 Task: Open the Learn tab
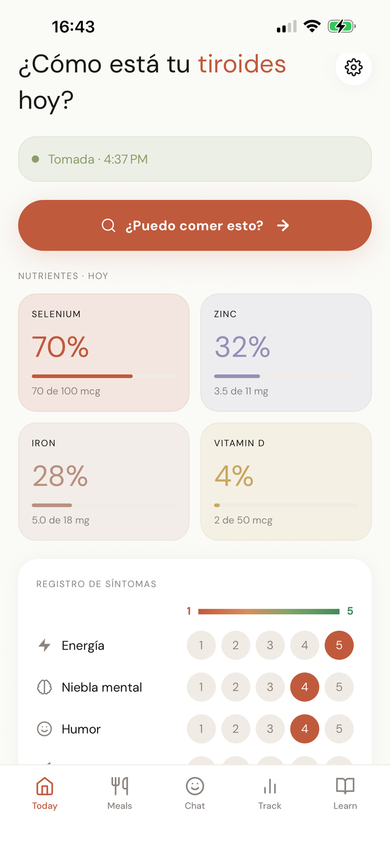[345, 793]
